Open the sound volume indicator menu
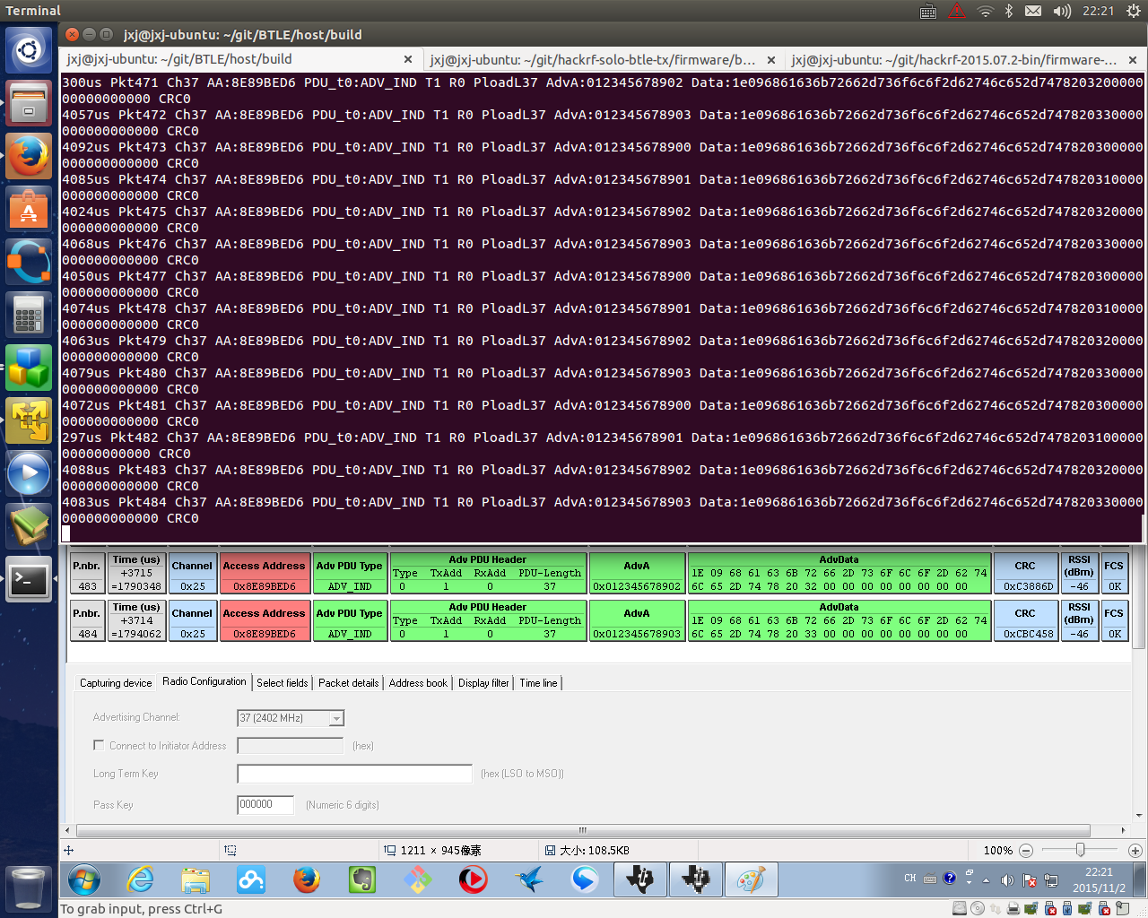This screenshot has width=1148, height=918. pyautogui.click(x=1062, y=11)
